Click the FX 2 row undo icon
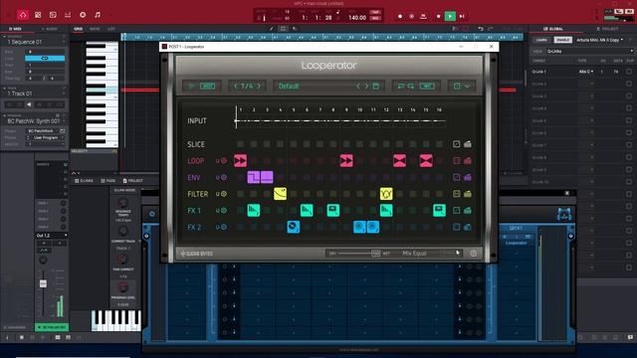This screenshot has height=358, width=637. pyautogui.click(x=218, y=227)
